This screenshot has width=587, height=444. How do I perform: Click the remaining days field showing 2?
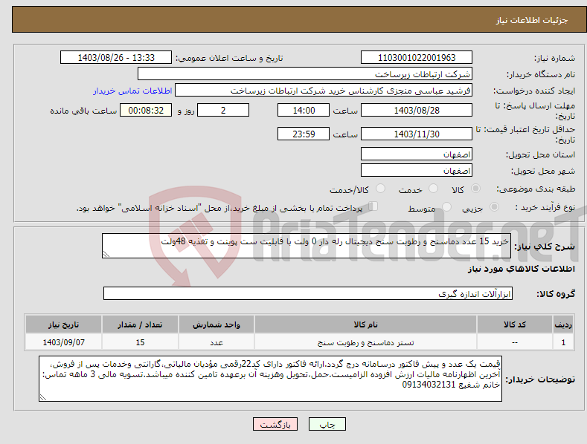pos(223,110)
